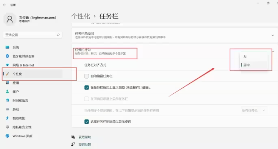Minimize the Settings window

pyautogui.click(x=258, y=3)
